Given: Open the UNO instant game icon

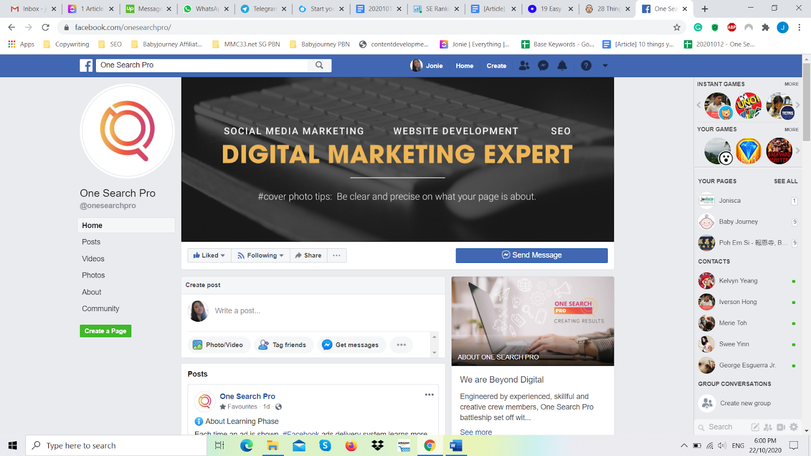Looking at the screenshot, I should point(748,105).
